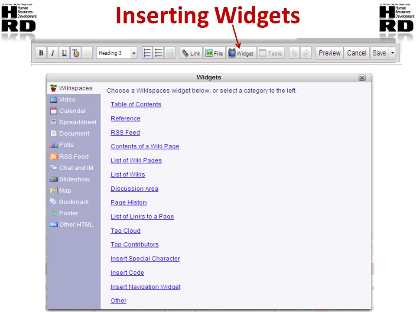Toggle bold formatting in editor toolbar
This screenshot has width=416, height=312.
pyautogui.click(x=41, y=53)
